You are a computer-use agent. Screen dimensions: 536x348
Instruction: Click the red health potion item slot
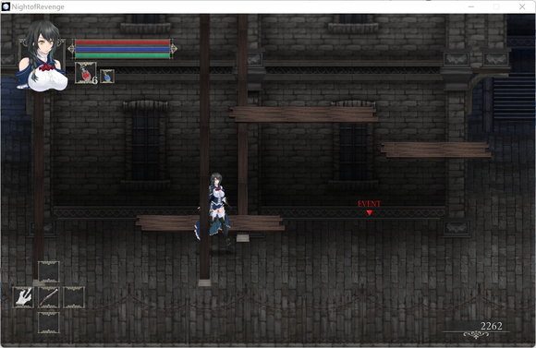click(86, 73)
